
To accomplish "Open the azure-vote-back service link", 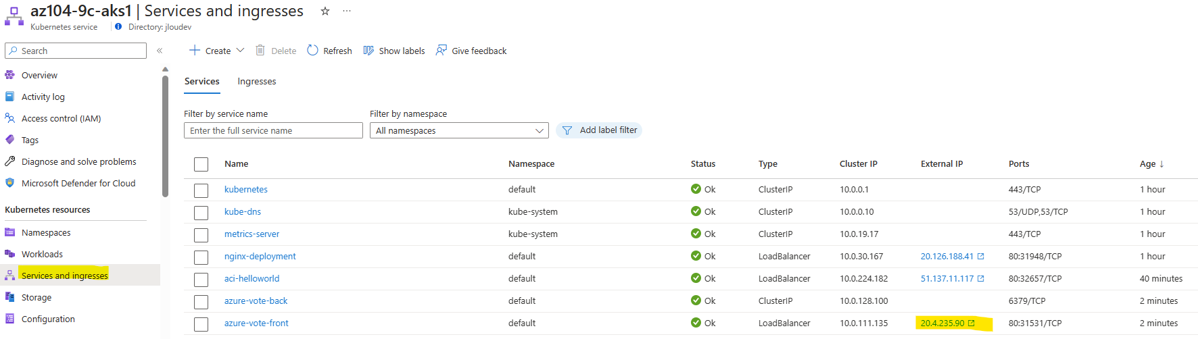I will coord(256,301).
